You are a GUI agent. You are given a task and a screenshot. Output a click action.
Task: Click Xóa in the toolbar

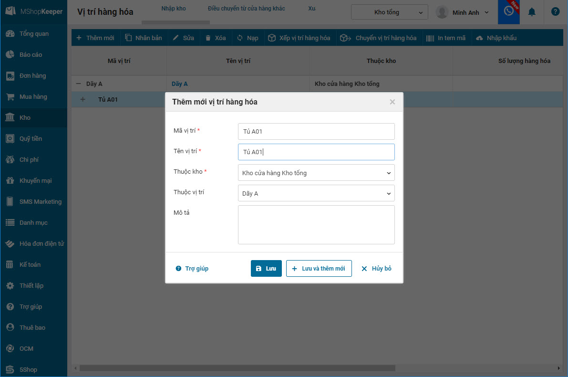coord(216,38)
